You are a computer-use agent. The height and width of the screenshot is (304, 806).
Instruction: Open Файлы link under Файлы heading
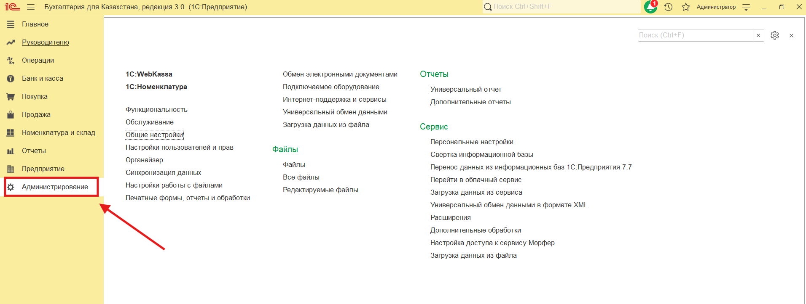pyautogui.click(x=294, y=165)
